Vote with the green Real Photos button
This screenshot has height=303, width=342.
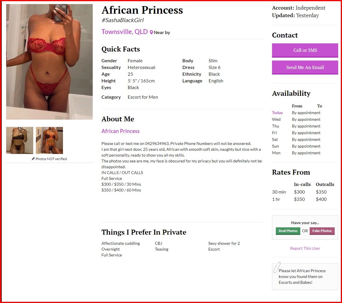288,231
